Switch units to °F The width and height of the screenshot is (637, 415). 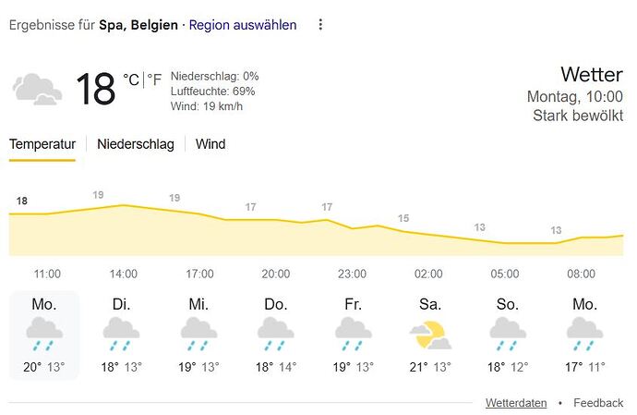coord(154,79)
